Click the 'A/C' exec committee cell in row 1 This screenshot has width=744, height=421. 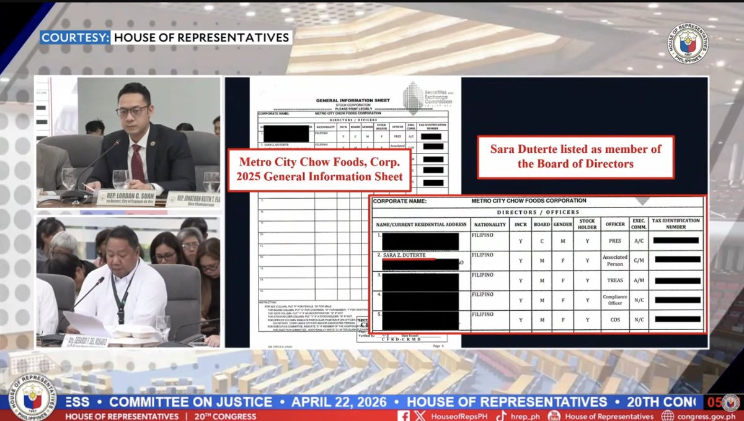coord(639,241)
